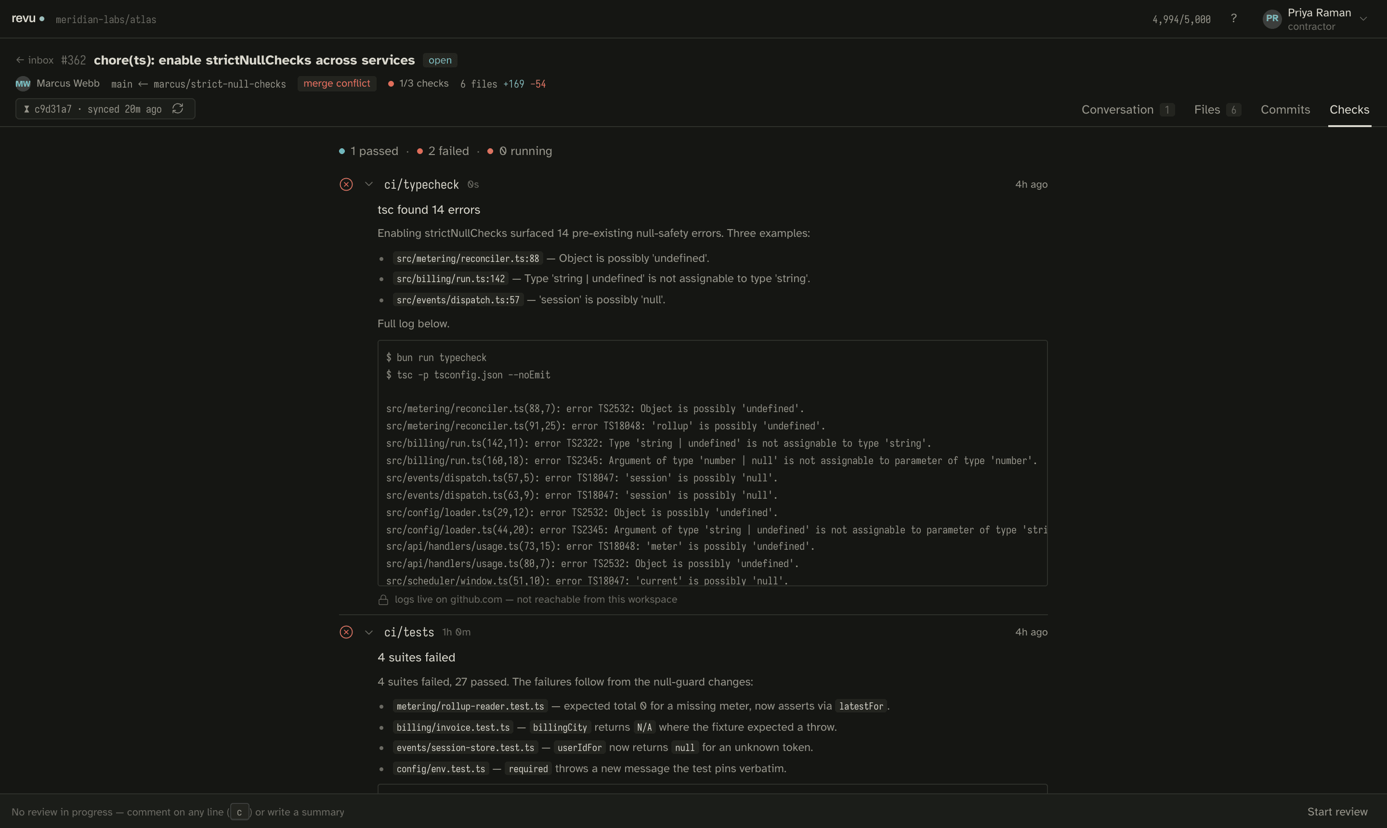Click the 6 files changed count
Image resolution: width=1387 pixels, height=828 pixels.
tap(478, 84)
